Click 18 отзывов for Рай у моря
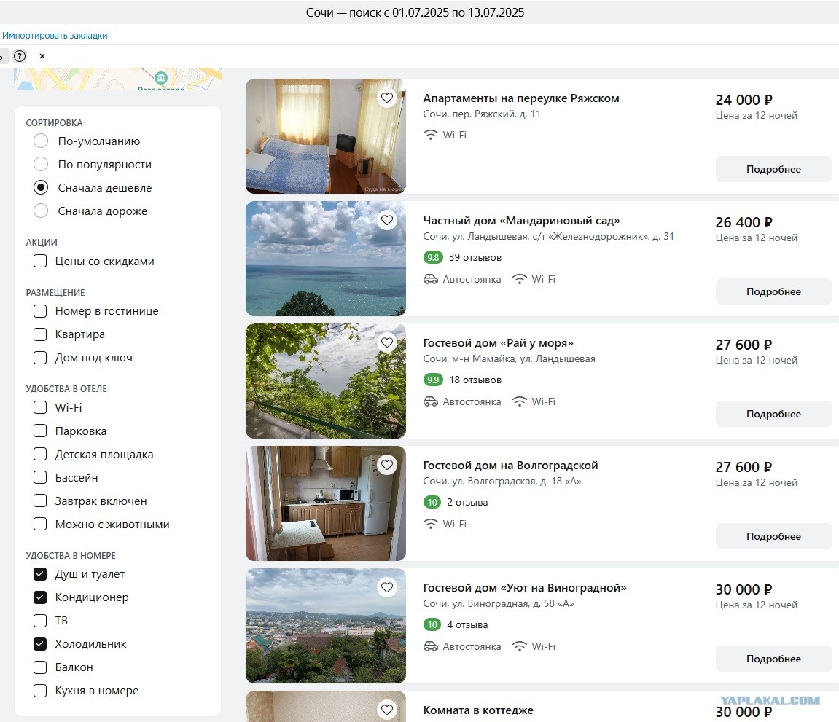 pyautogui.click(x=475, y=380)
